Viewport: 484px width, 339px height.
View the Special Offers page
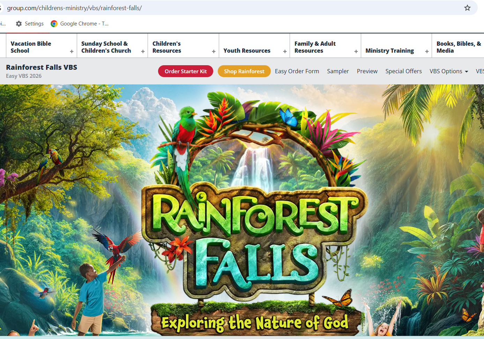coord(403,71)
